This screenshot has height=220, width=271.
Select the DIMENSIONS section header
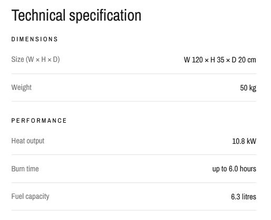(x=35, y=39)
